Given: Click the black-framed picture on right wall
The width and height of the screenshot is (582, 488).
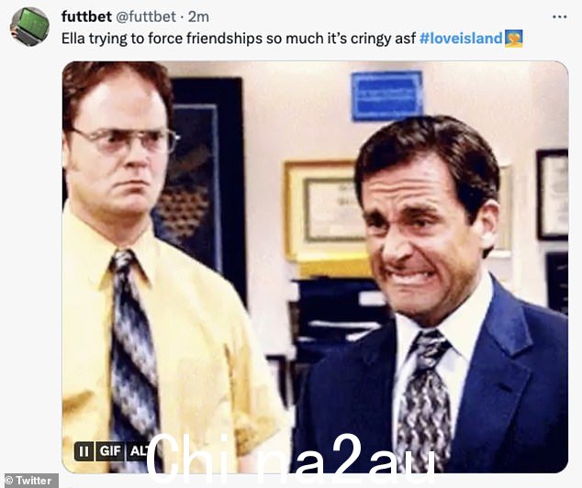Looking at the screenshot, I should (553, 194).
